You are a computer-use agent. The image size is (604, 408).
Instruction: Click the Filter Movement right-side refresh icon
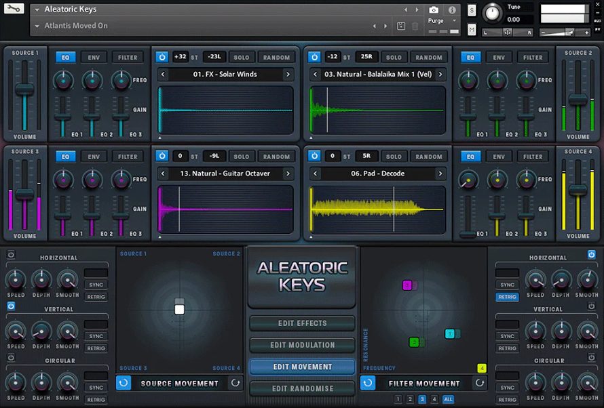coord(480,383)
